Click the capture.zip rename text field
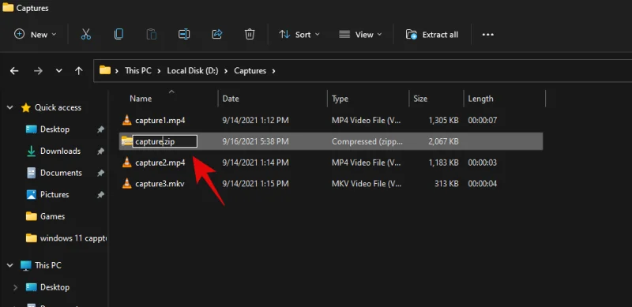632x307 pixels. (165, 141)
